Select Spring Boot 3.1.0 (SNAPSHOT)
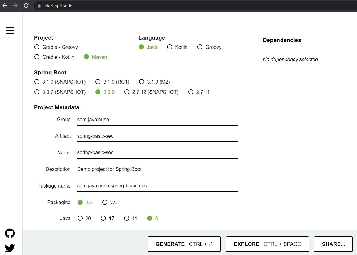This screenshot has height=255, width=357. tap(60, 82)
